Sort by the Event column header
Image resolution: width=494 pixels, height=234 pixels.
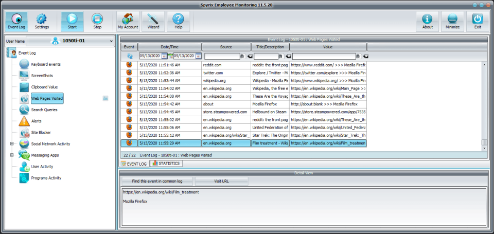coord(129,47)
